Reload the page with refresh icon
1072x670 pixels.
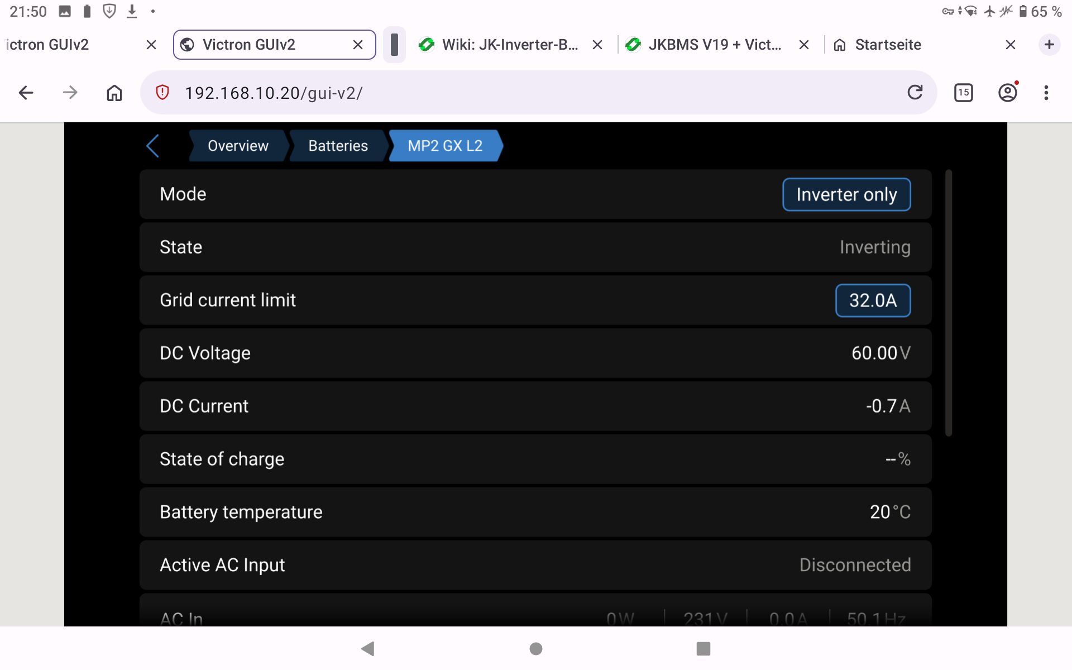pyautogui.click(x=915, y=92)
